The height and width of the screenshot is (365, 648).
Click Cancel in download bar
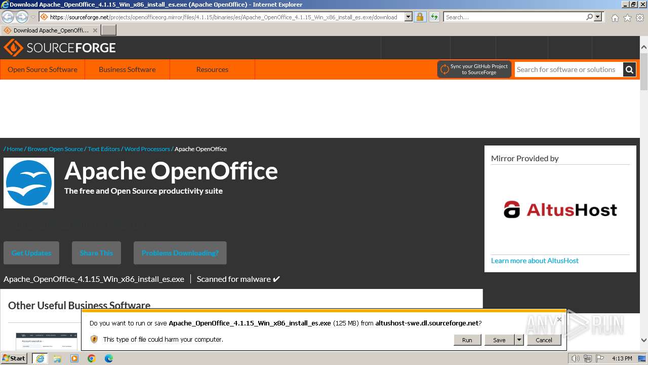[544, 340]
